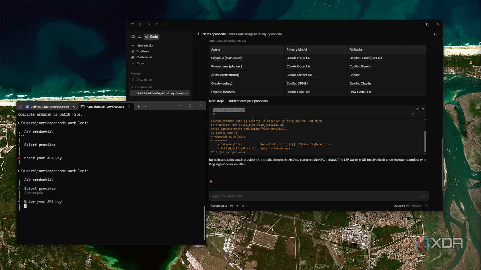481x270 pixels.
Task: Go forward with the right arrow
Action: tap(165, 24)
